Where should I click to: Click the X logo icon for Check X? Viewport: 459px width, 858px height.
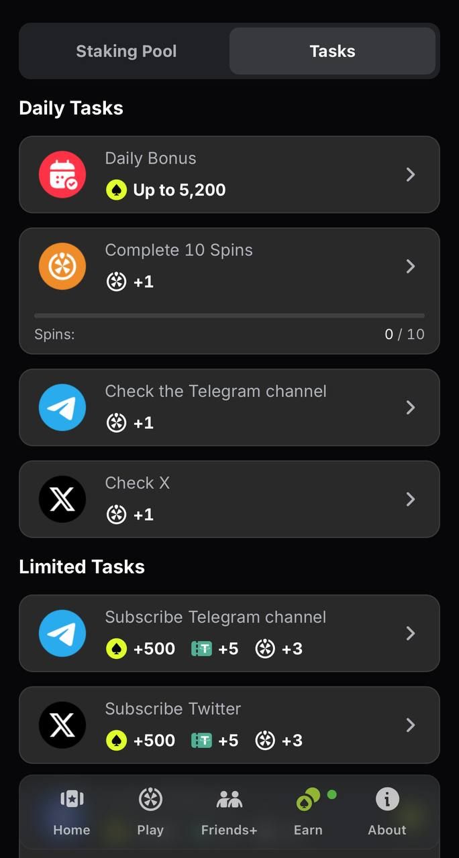(x=62, y=499)
